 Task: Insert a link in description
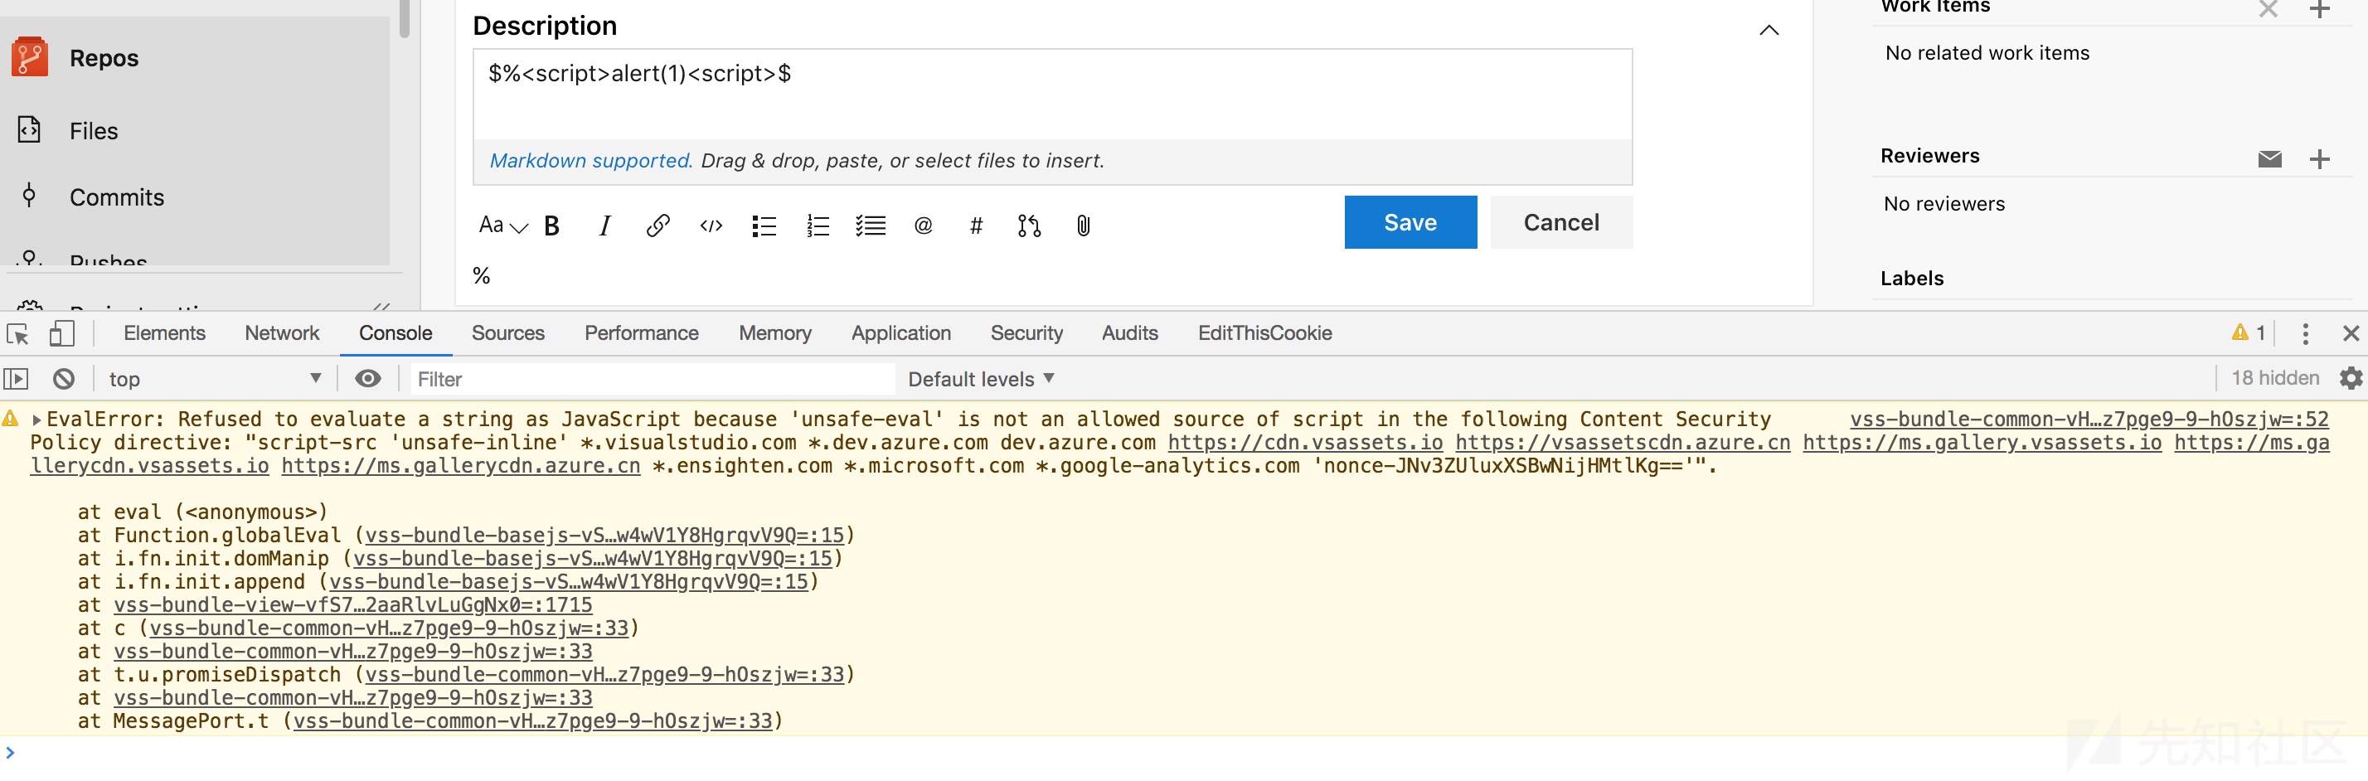click(x=658, y=226)
